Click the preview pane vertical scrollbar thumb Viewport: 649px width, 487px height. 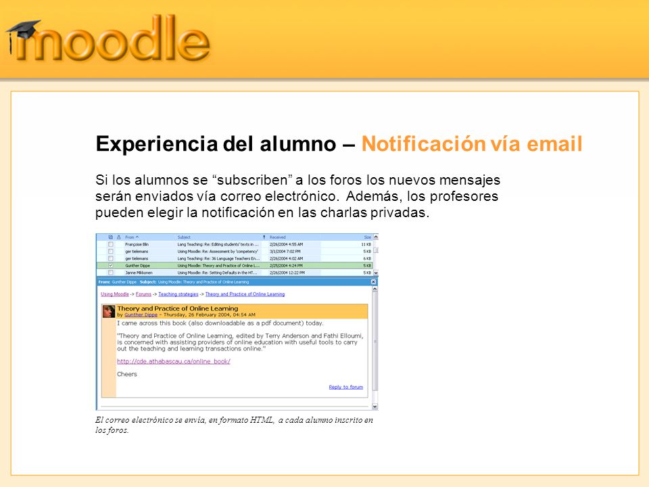[375, 341]
